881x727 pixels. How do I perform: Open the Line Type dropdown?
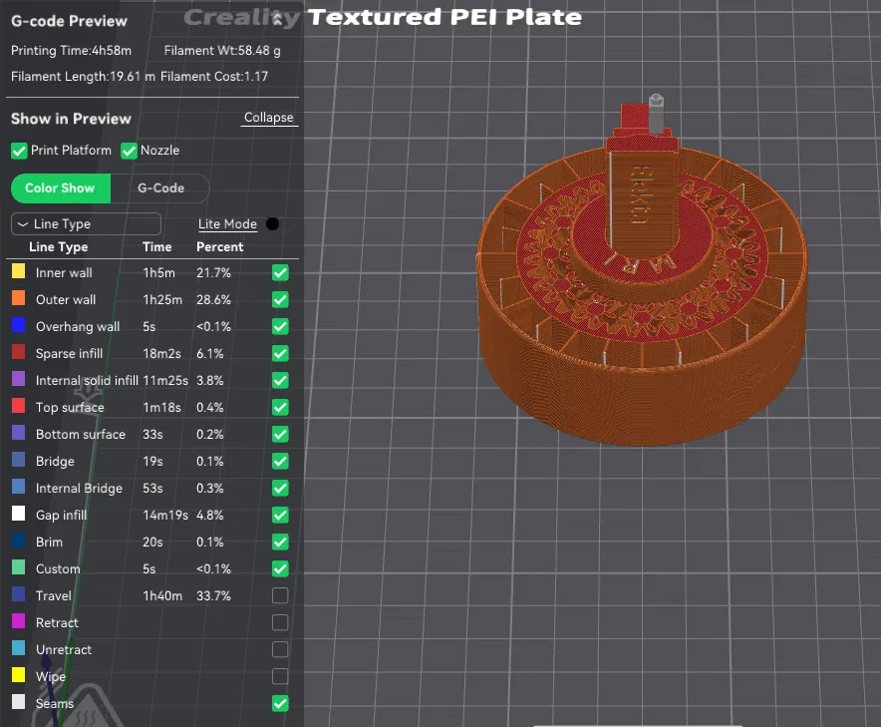86,223
